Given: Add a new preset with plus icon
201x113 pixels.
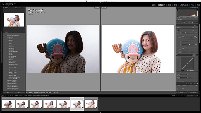Looking at the screenshot, I should (24, 32).
